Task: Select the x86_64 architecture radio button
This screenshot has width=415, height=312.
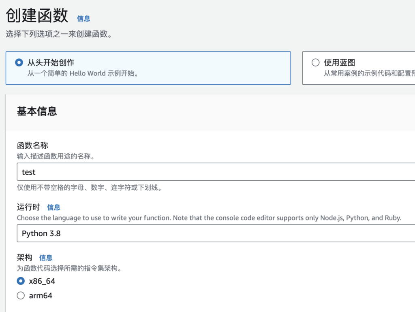Action: click(x=21, y=281)
